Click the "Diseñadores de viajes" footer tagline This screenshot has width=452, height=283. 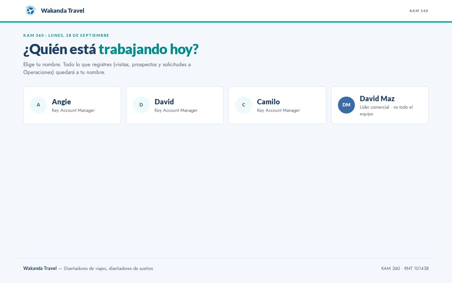tap(108, 268)
